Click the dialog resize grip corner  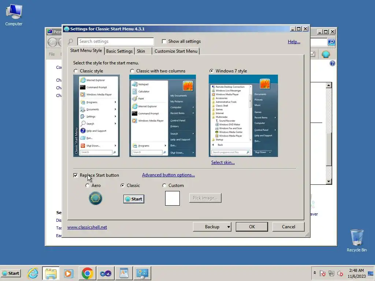click(x=307, y=235)
